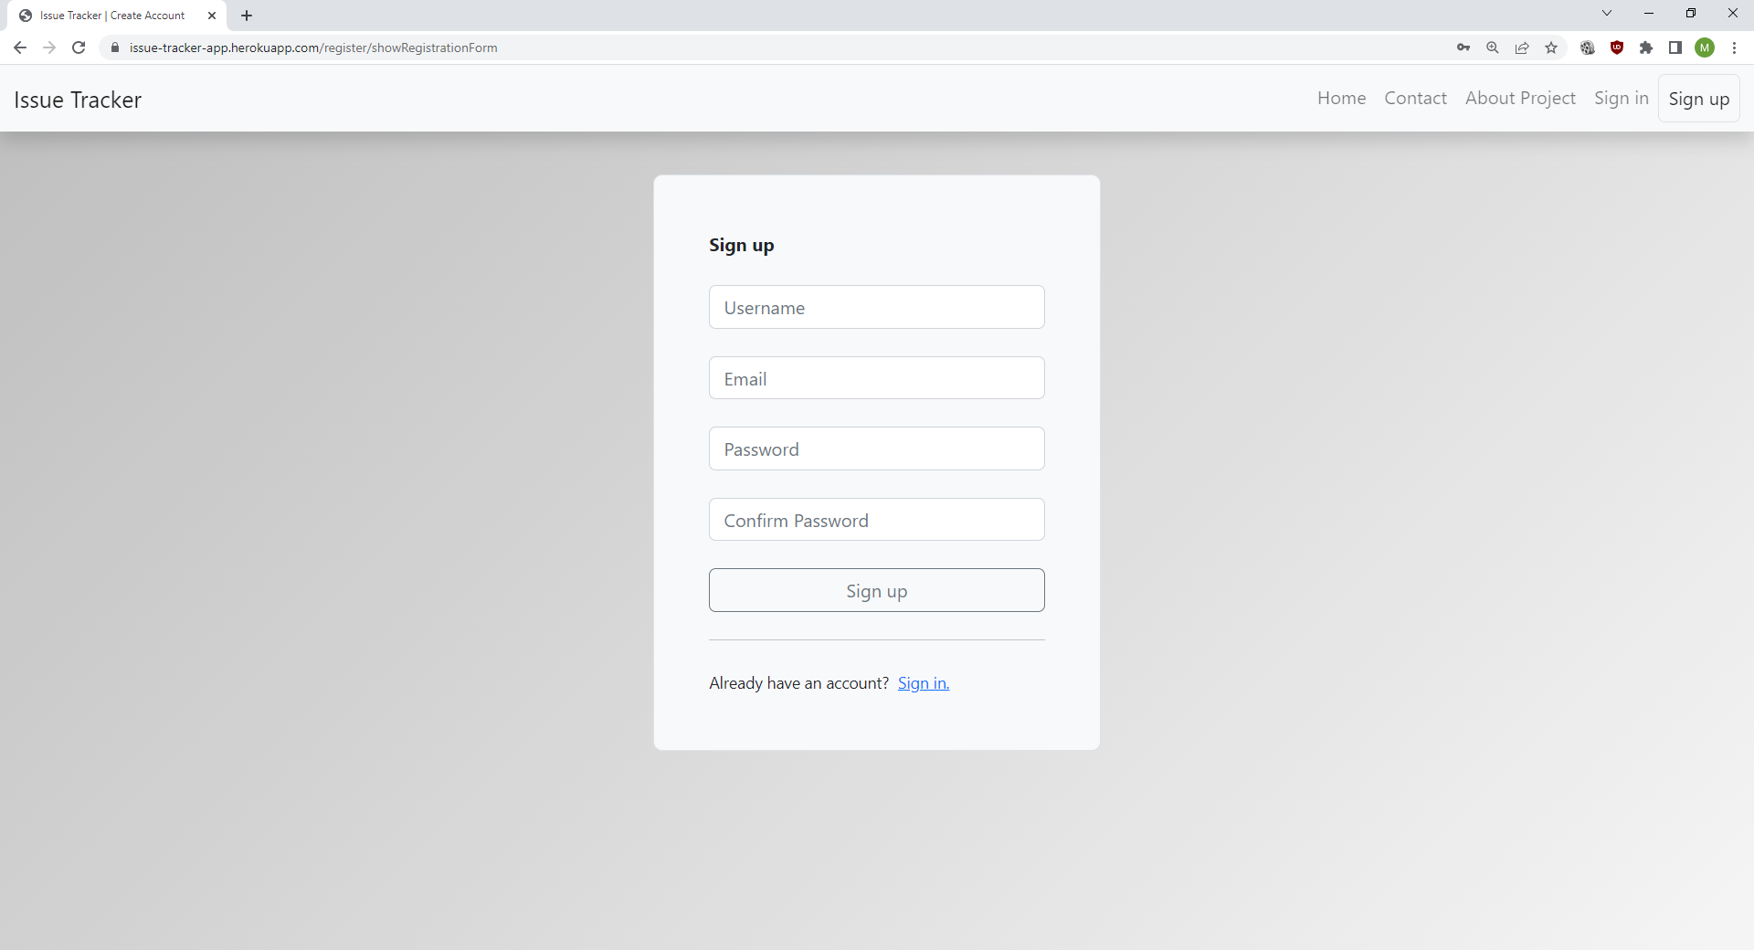This screenshot has width=1754, height=950.
Task: Open the uBlock Origin extension
Action: (1617, 47)
